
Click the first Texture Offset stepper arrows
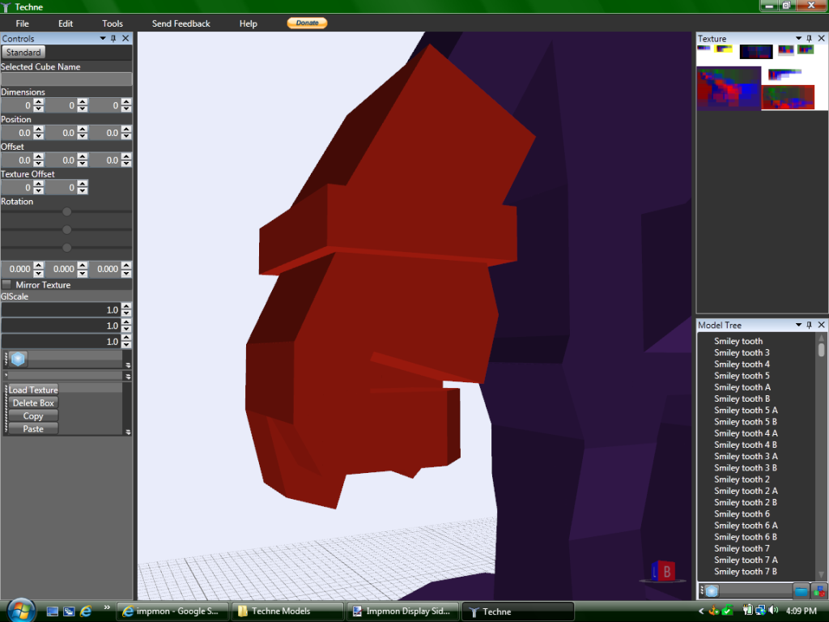pyautogui.click(x=39, y=187)
